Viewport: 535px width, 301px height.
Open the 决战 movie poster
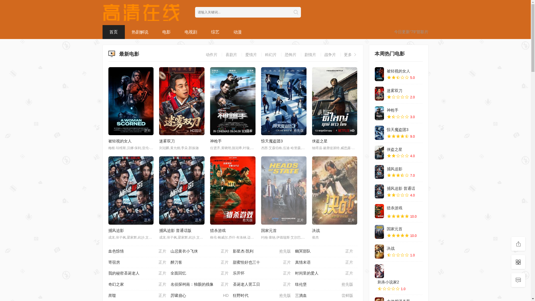point(335,190)
